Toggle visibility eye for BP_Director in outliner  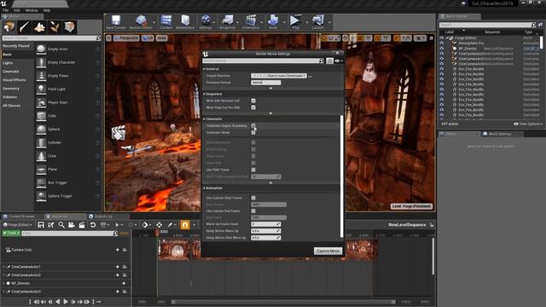tap(442, 49)
